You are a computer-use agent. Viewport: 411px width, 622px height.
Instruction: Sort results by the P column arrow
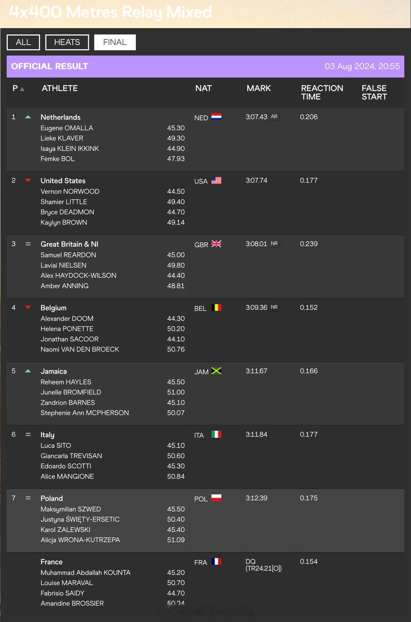(22, 89)
